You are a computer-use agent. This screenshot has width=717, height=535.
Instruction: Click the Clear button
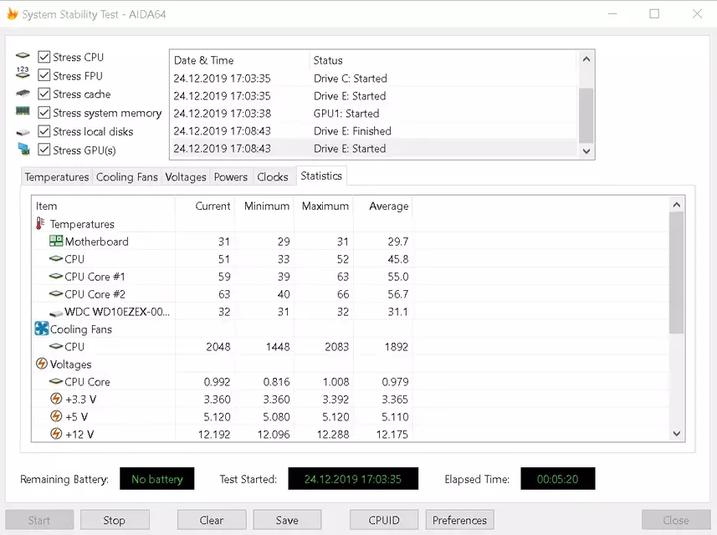tap(212, 520)
